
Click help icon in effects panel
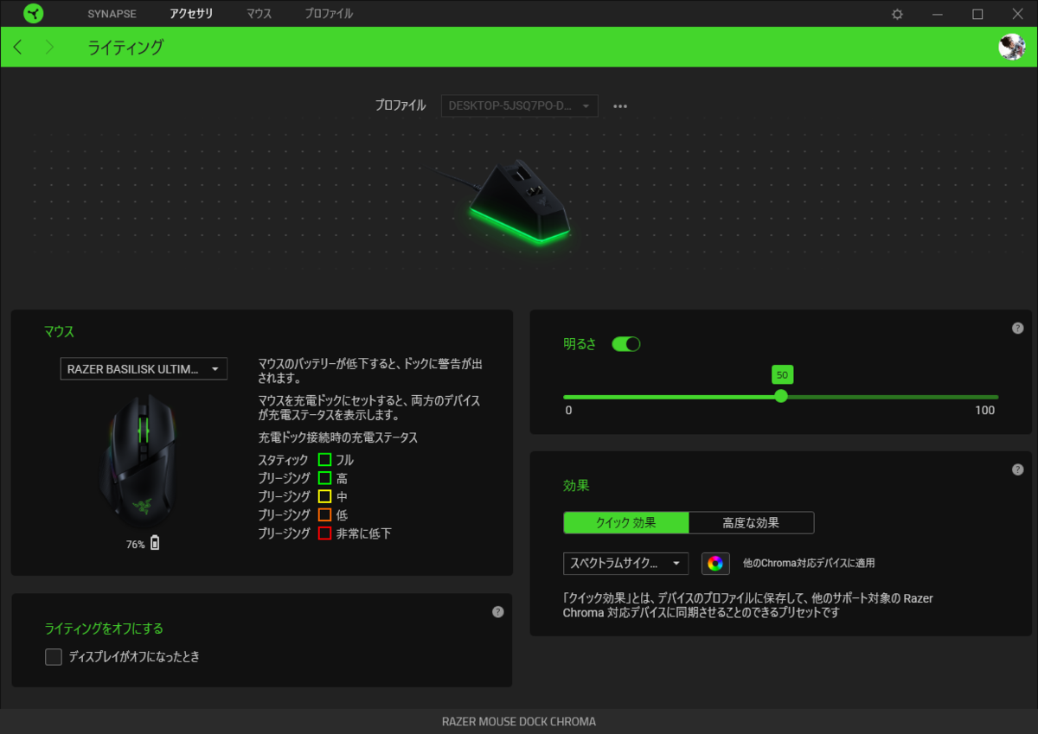[x=1017, y=469]
